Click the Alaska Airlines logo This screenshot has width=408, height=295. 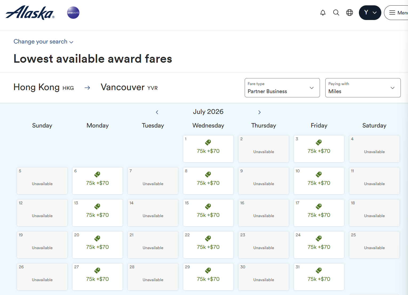coord(30,13)
